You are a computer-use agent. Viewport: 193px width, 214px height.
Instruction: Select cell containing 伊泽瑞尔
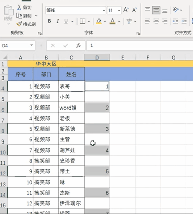click(x=71, y=203)
